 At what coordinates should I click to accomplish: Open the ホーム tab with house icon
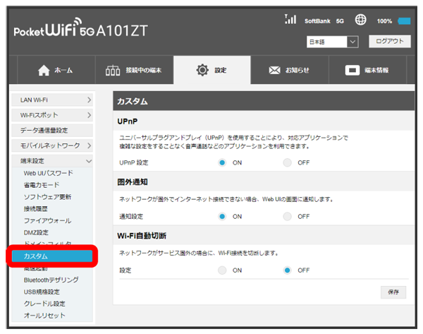point(54,71)
